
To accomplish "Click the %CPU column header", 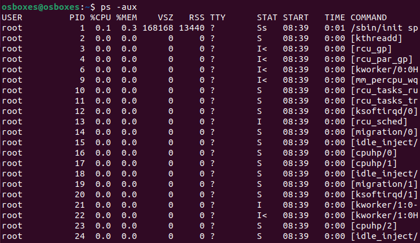I will [x=100, y=17].
